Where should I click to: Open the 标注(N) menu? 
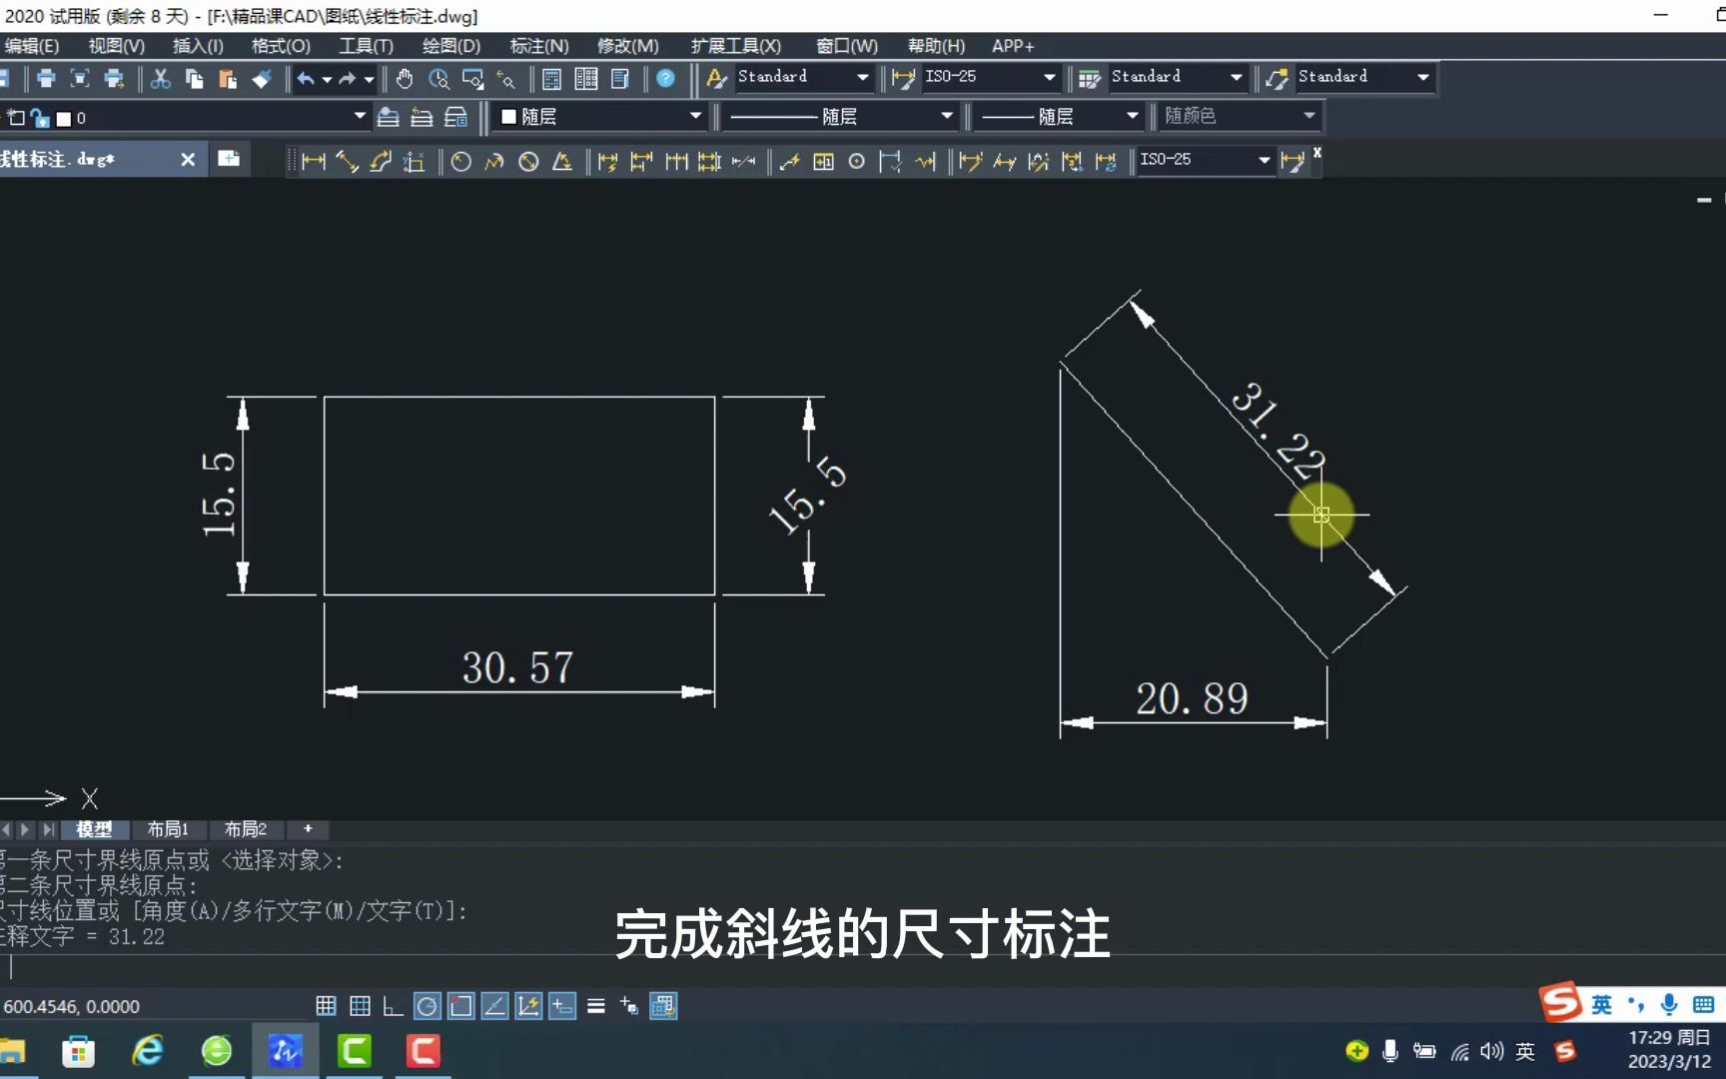(x=537, y=46)
